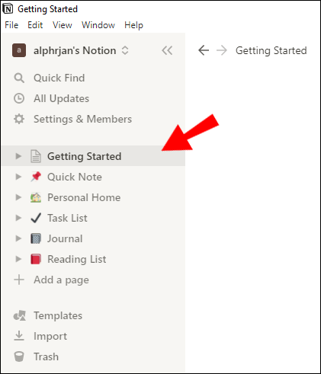The width and height of the screenshot is (321, 374).
Task: Open Trash bin icon
Action: [x=19, y=356]
